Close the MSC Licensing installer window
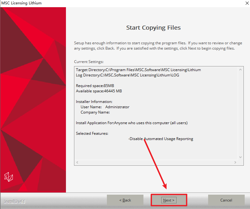The height and width of the screenshot is (209, 250). [x=244, y=3]
